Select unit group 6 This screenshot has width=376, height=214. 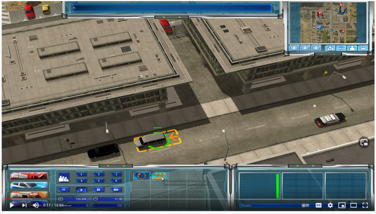click(116, 181)
